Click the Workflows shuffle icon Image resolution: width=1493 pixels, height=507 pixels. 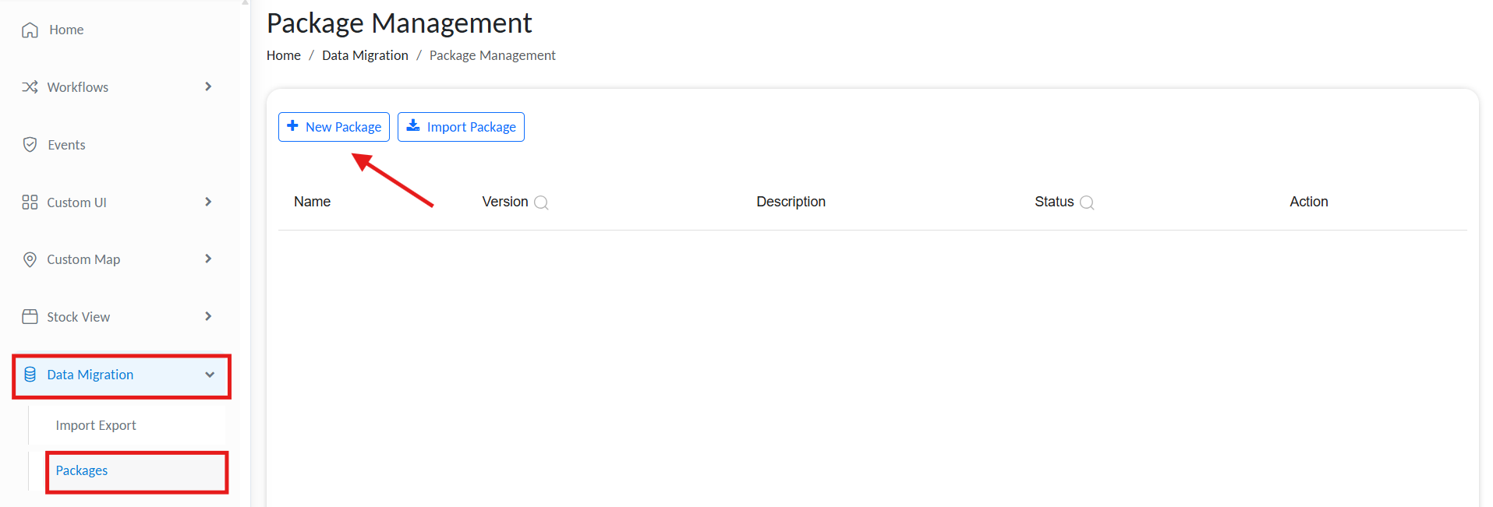click(x=30, y=87)
